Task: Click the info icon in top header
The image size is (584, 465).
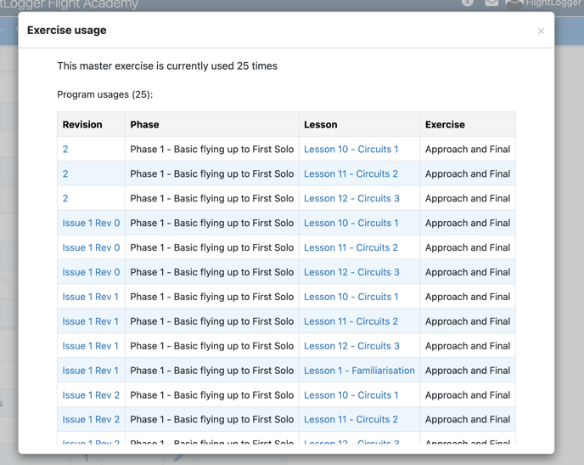Action: (x=468, y=3)
